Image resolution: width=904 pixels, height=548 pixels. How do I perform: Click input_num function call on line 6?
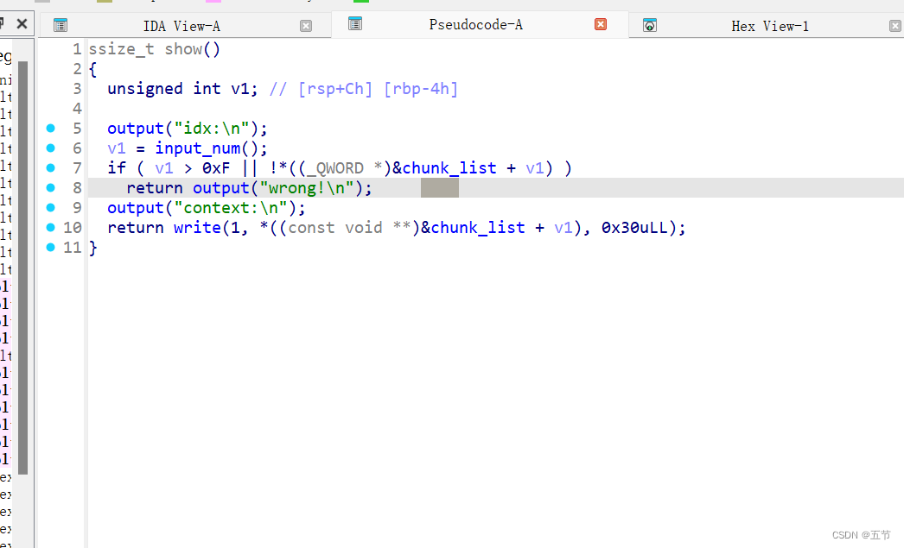(x=197, y=148)
